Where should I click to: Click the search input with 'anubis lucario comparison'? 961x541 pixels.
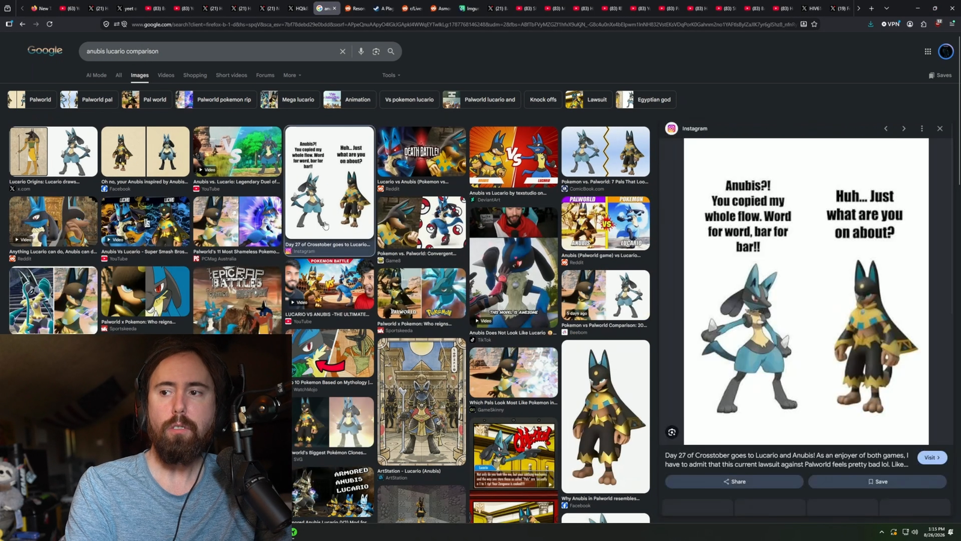click(x=210, y=51)
